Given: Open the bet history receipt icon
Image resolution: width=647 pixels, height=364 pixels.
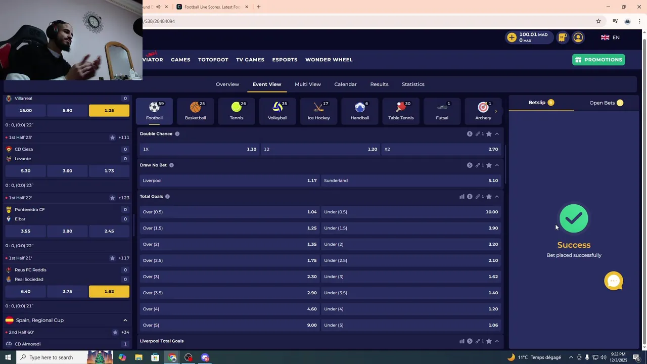Looking at the screenshot, I should (x=562, y=37).
